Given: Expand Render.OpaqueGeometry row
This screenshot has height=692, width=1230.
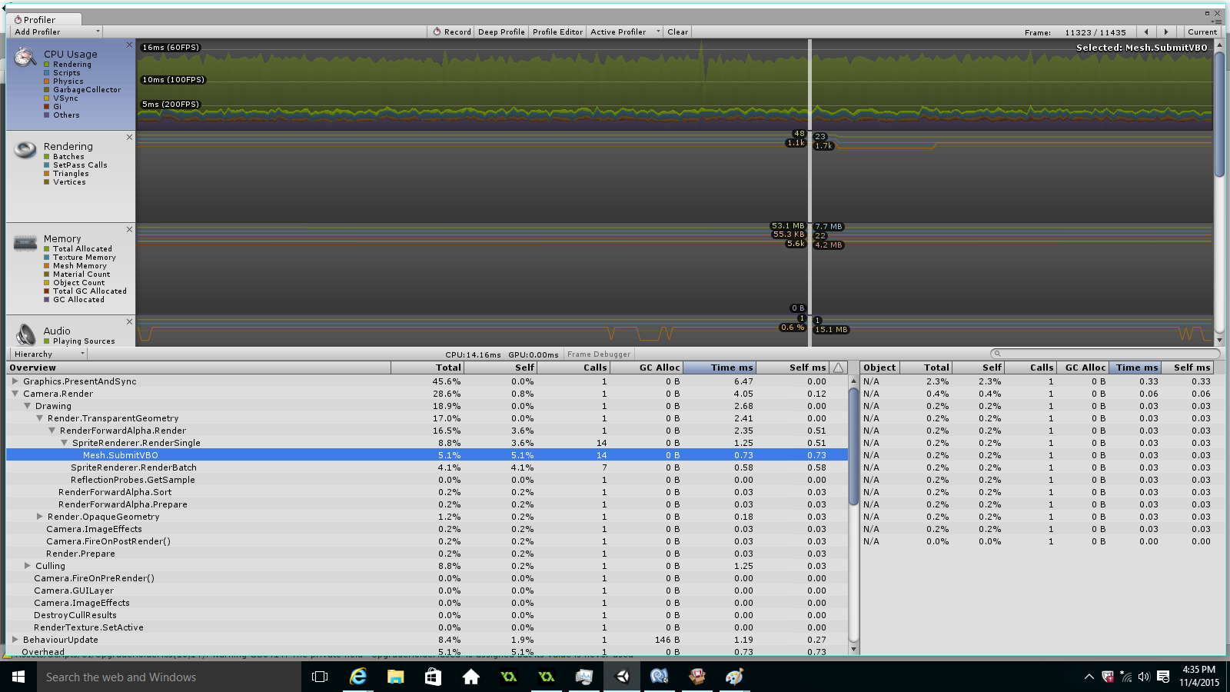Looking at the screenshot, I should (39, 517).
